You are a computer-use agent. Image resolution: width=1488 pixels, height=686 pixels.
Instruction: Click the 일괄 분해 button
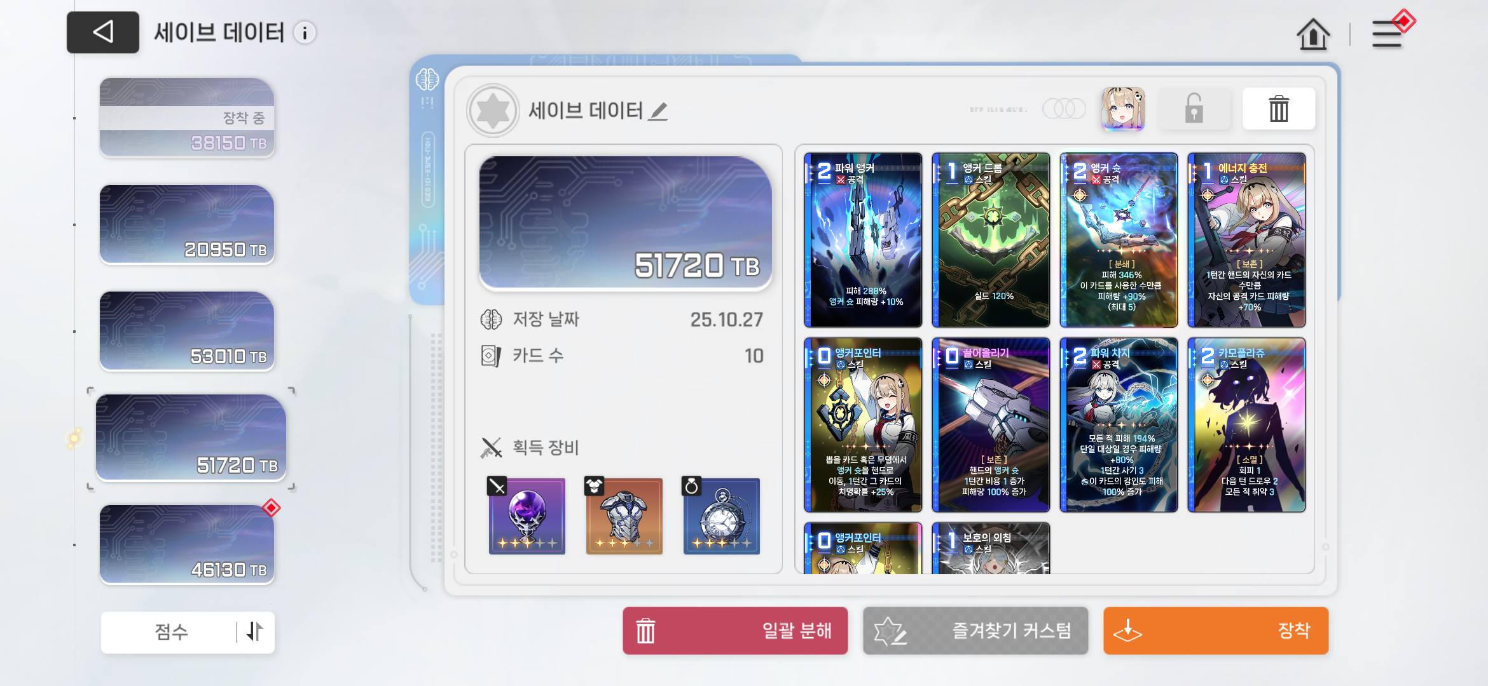[x=735, y=631]
